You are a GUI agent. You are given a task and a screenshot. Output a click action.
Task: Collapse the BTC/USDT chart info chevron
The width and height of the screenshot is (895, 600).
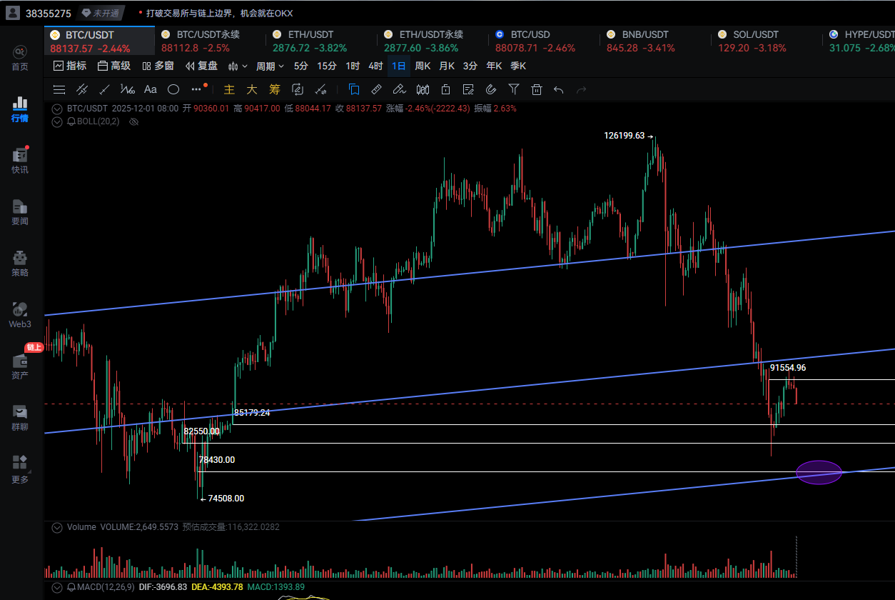(x=57, y=109)
